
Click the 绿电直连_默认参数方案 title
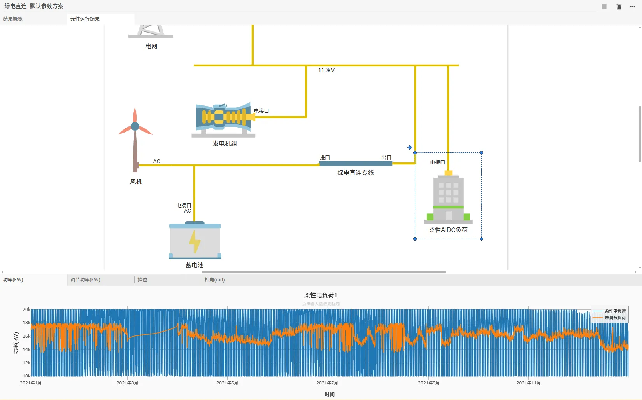tap(34, 6)
